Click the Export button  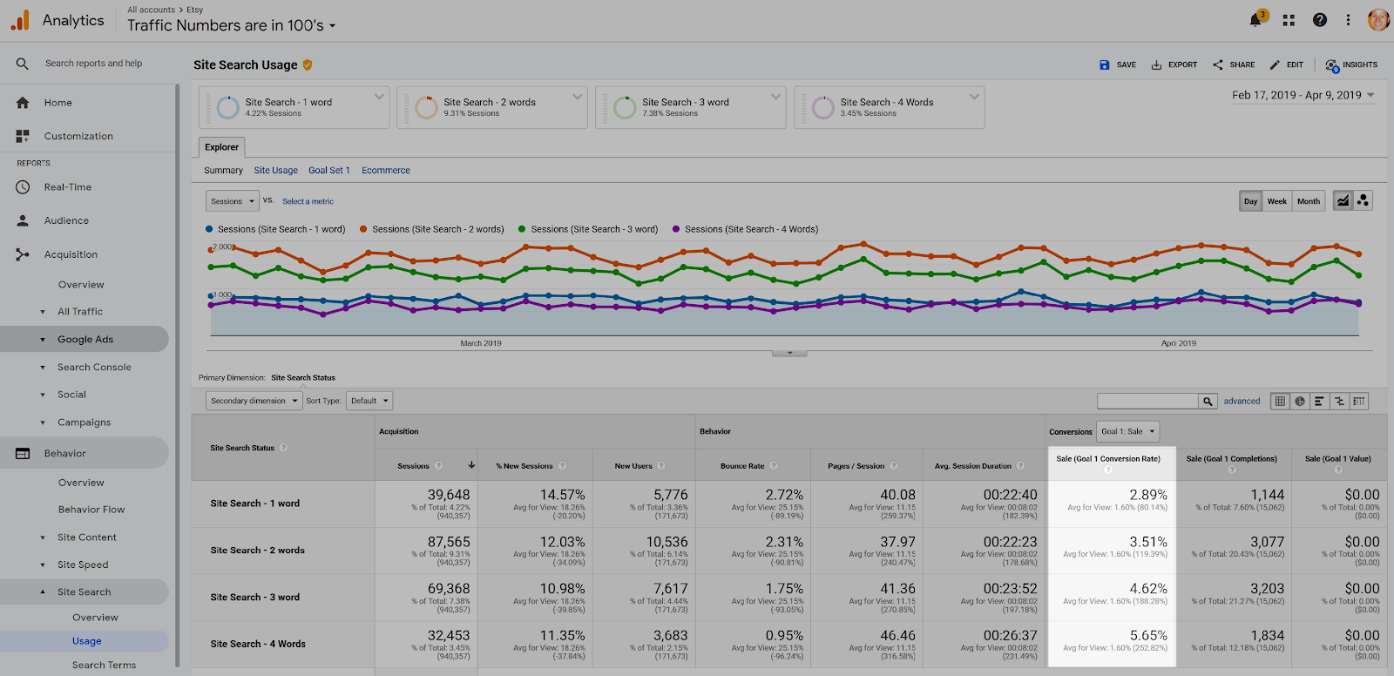coord(1174,64)
